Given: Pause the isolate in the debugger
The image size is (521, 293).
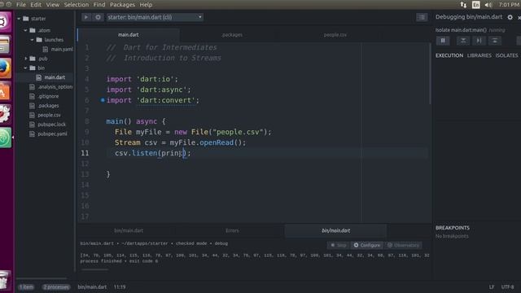Looking at the screenshot, I should (x=443, y=41).
